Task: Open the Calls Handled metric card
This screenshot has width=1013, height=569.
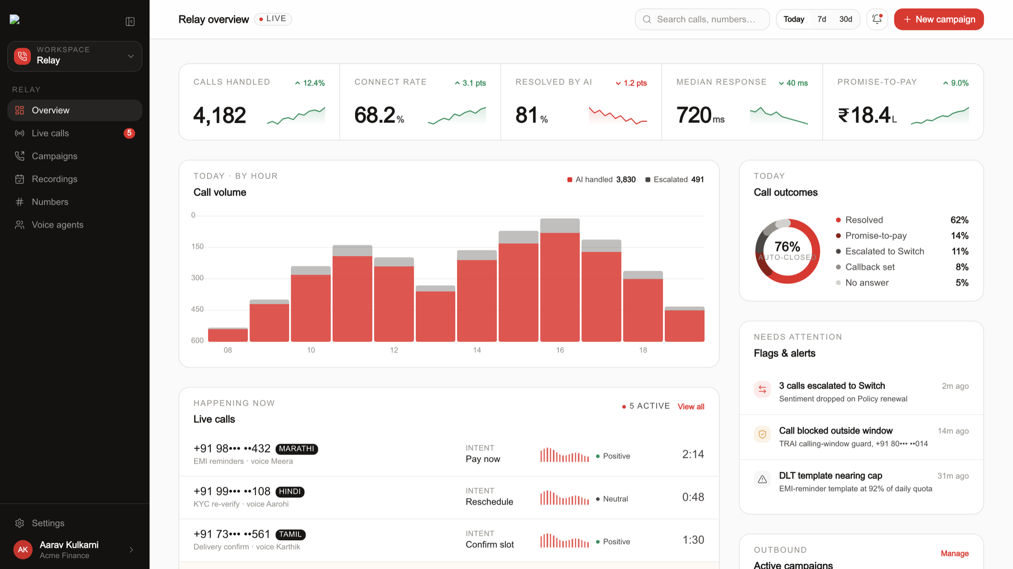Action: point(259,102)
